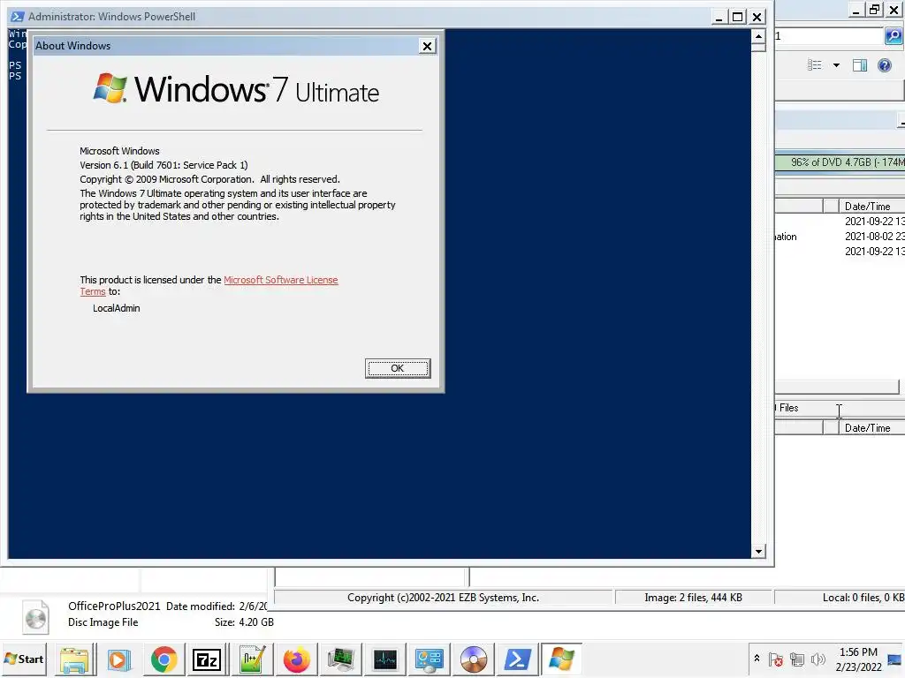Open Windows Explorer from the taskbar
The width and height of the screenshot is (905, 678).
point(74,659)
